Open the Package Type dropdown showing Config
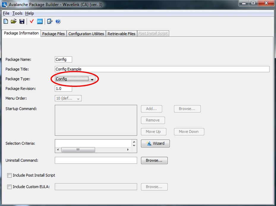Screen dimensions: 276x206 click(92, 79)
